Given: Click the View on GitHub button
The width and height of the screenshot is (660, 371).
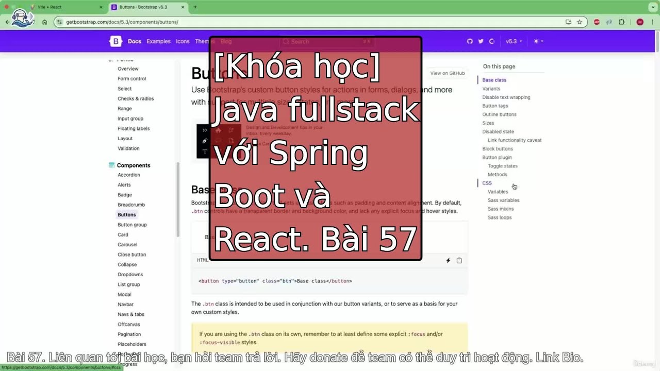Looking at the screenshot, I should tap(448, 73).
